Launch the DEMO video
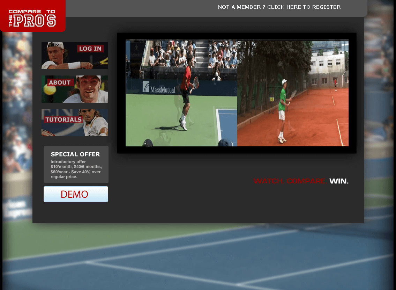396x290 pixels. [x=76, y=194]
